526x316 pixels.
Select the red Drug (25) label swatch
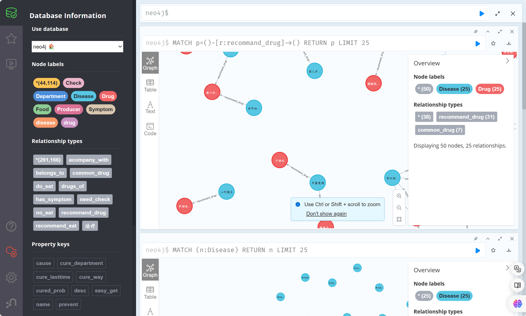click(x=489, y=89)
